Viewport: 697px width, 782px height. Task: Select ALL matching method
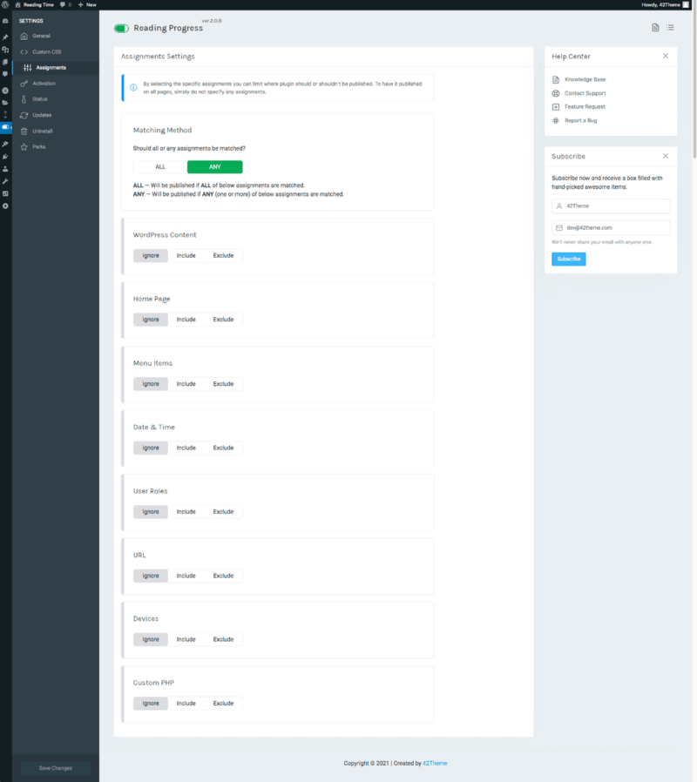pyautogui.click(x=160, y=167)
